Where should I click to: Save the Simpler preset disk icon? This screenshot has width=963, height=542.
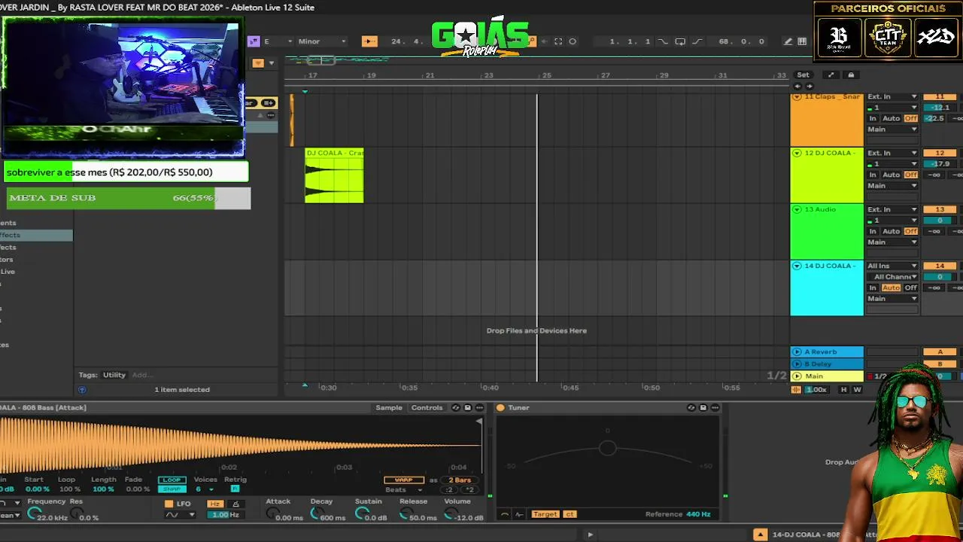point(467,407)
